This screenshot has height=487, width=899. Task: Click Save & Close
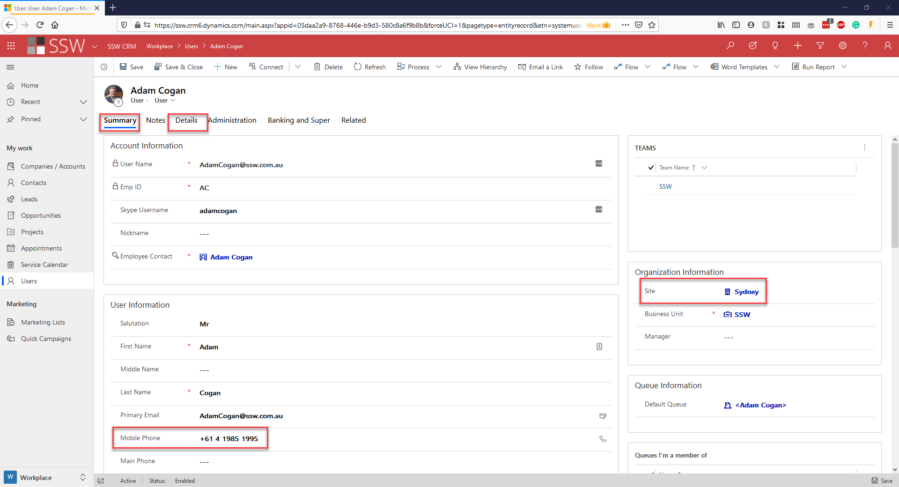(178, 67)
